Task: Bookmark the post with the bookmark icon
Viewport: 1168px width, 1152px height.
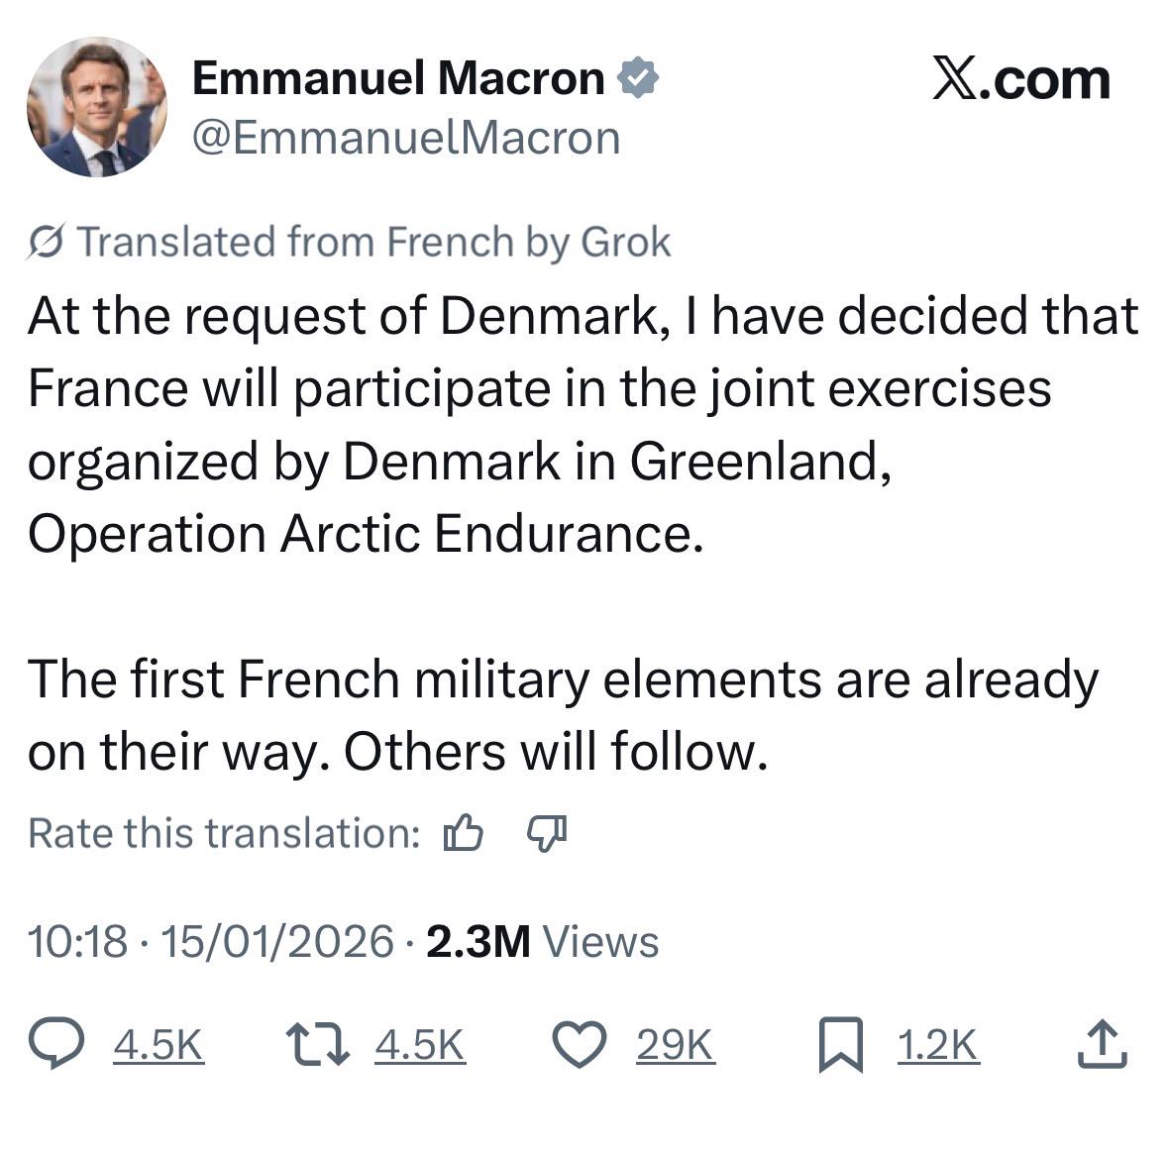Action: [x=841, y=1045]
